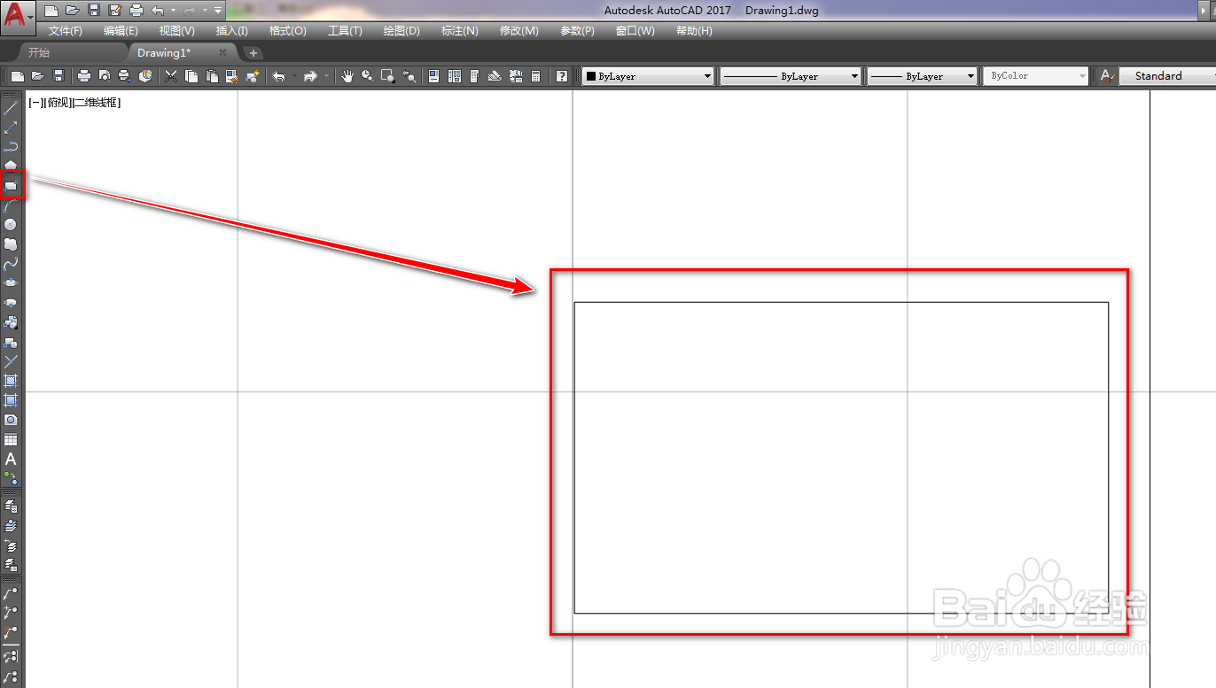The height and width of the screenshot is (688, 1216).
Task: Click the Zoom Previous icon
Action: pos(409,76)
